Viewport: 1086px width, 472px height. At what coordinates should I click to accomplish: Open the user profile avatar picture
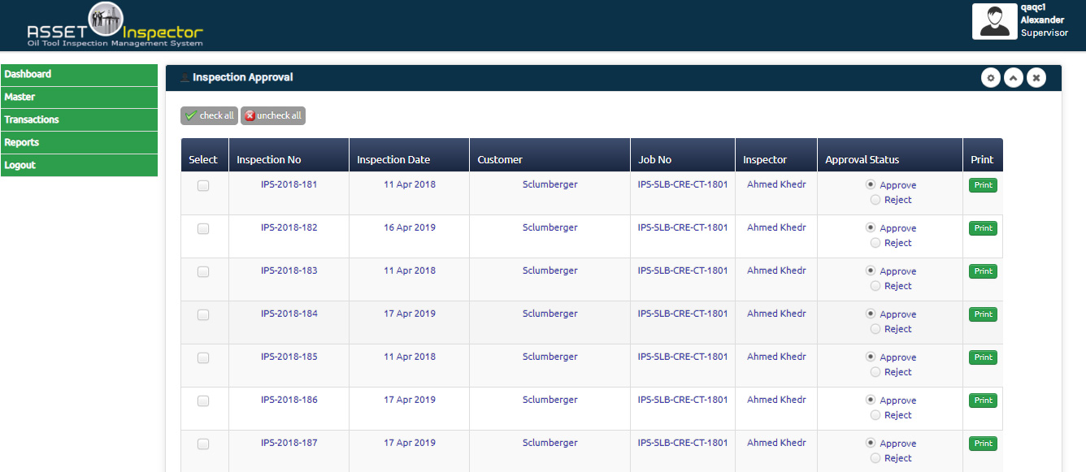(995, 21)
